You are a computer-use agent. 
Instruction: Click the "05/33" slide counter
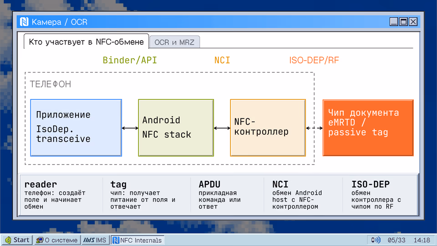[396, 240]
